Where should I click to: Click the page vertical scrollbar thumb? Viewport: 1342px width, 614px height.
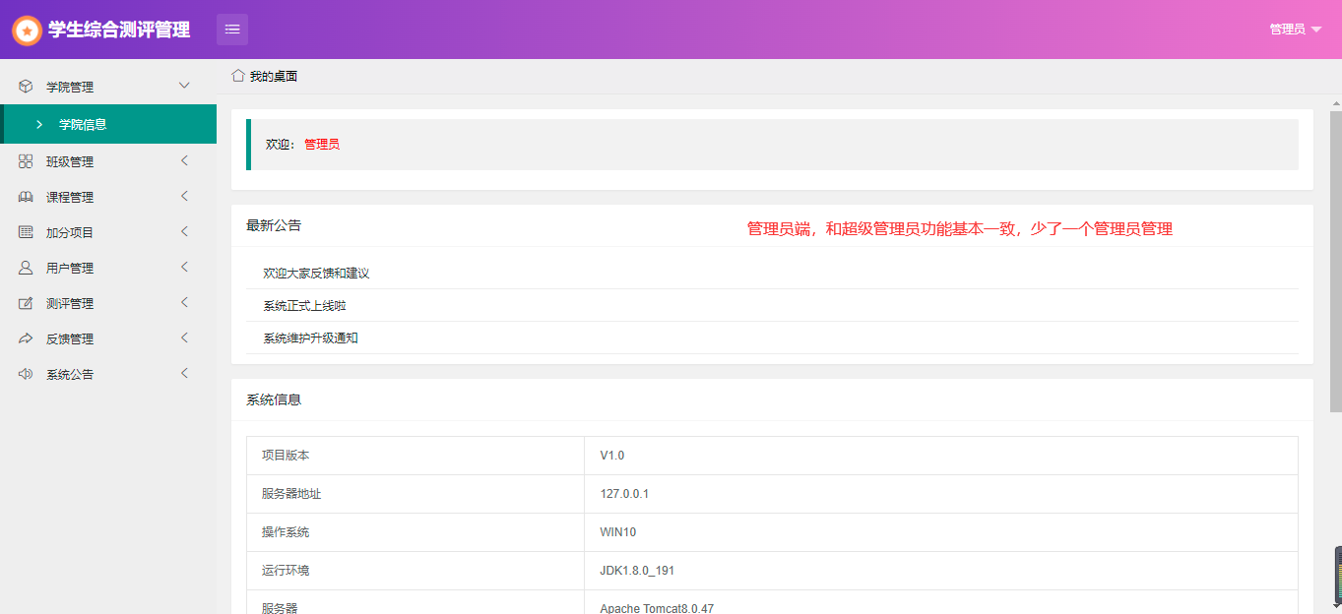[x=1336, y=261]
